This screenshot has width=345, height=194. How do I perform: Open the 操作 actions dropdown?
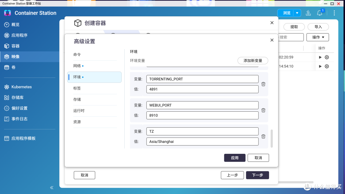(318, 37)
